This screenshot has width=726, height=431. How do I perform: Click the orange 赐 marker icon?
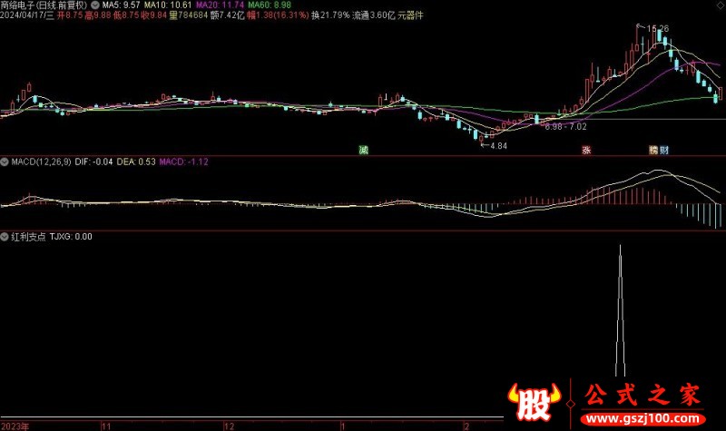652,149
